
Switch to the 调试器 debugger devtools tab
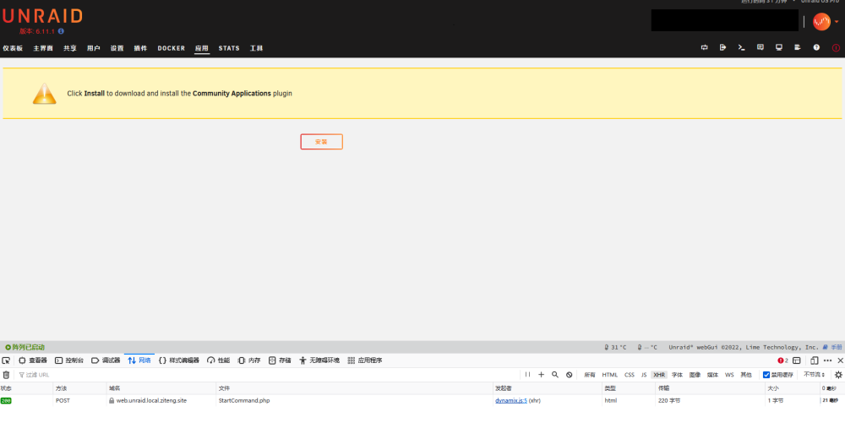[x=106, y=360]
